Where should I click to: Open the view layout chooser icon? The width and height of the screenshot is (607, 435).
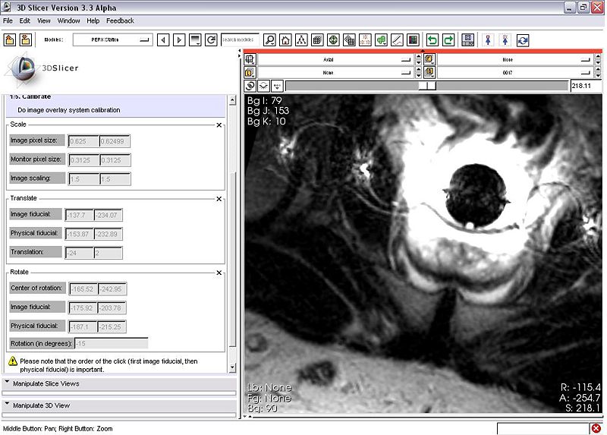pyautogui.click(x=468, y=39)
